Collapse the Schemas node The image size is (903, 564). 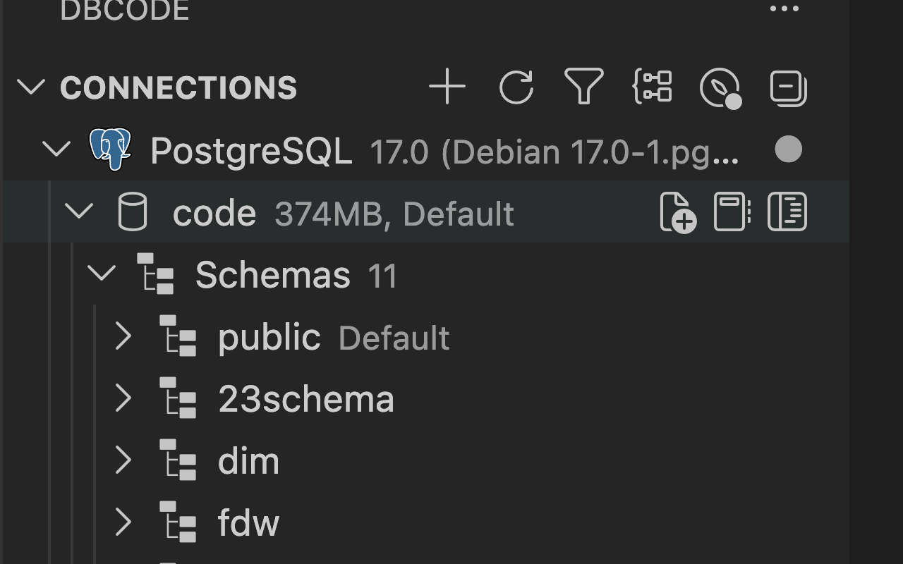pos(102,274)
